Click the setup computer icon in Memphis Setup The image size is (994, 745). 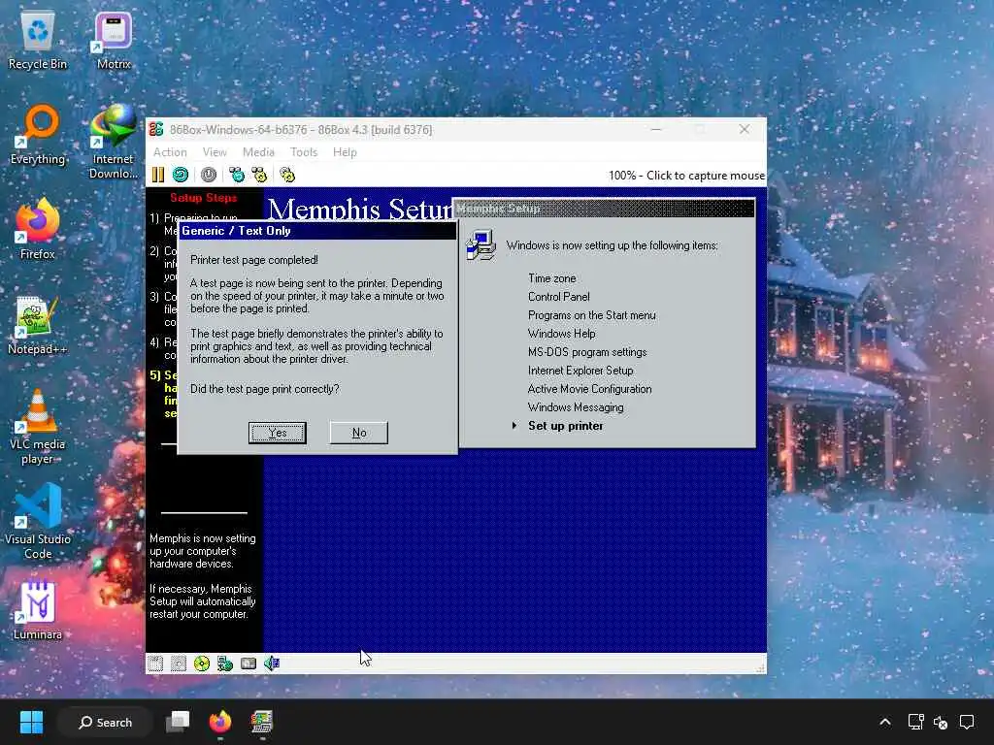481,245
